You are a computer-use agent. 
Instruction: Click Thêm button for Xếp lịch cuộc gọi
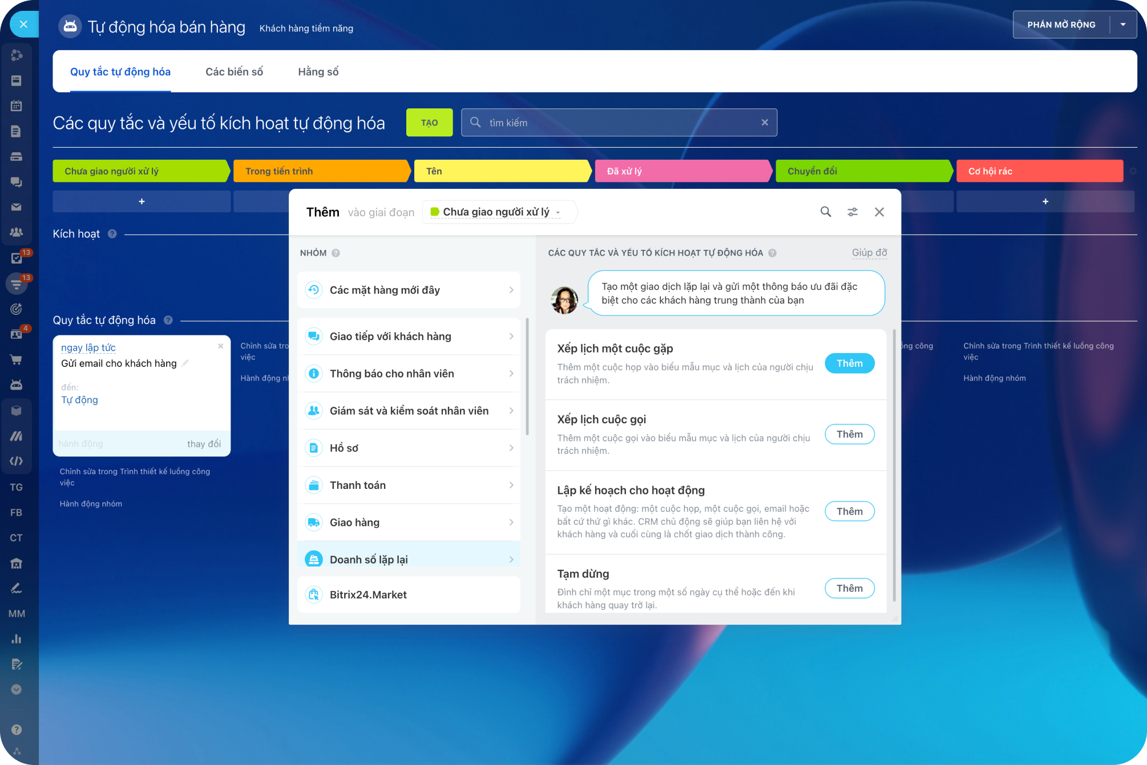849,434
